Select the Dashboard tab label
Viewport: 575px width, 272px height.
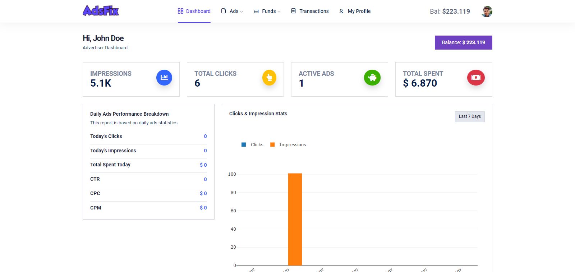coord(198,11)
